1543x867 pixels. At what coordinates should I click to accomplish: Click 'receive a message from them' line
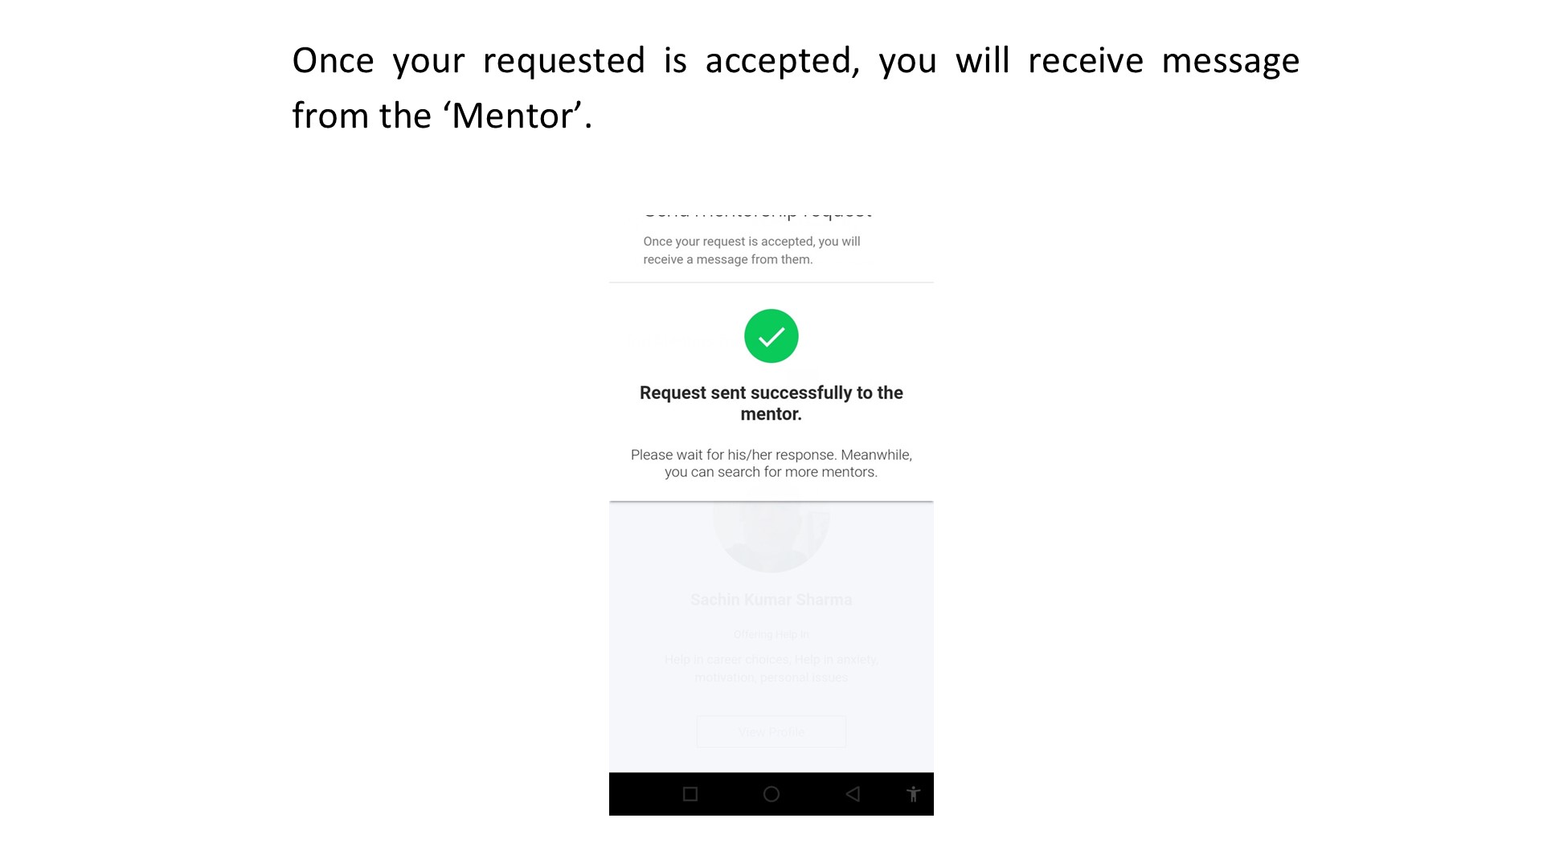click(728, 259)
